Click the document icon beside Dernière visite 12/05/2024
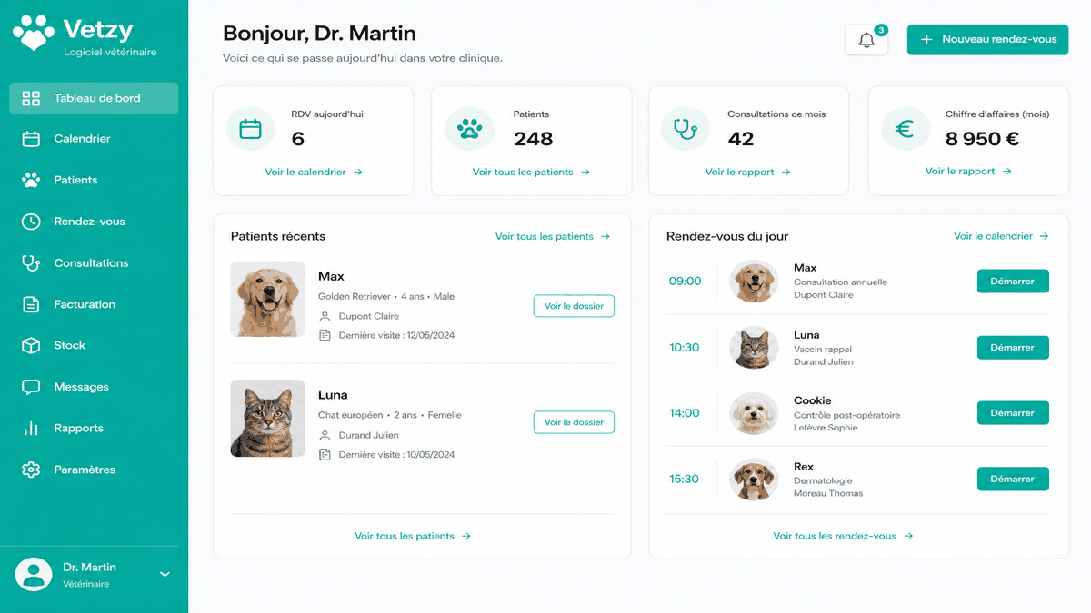 point(325,335)
